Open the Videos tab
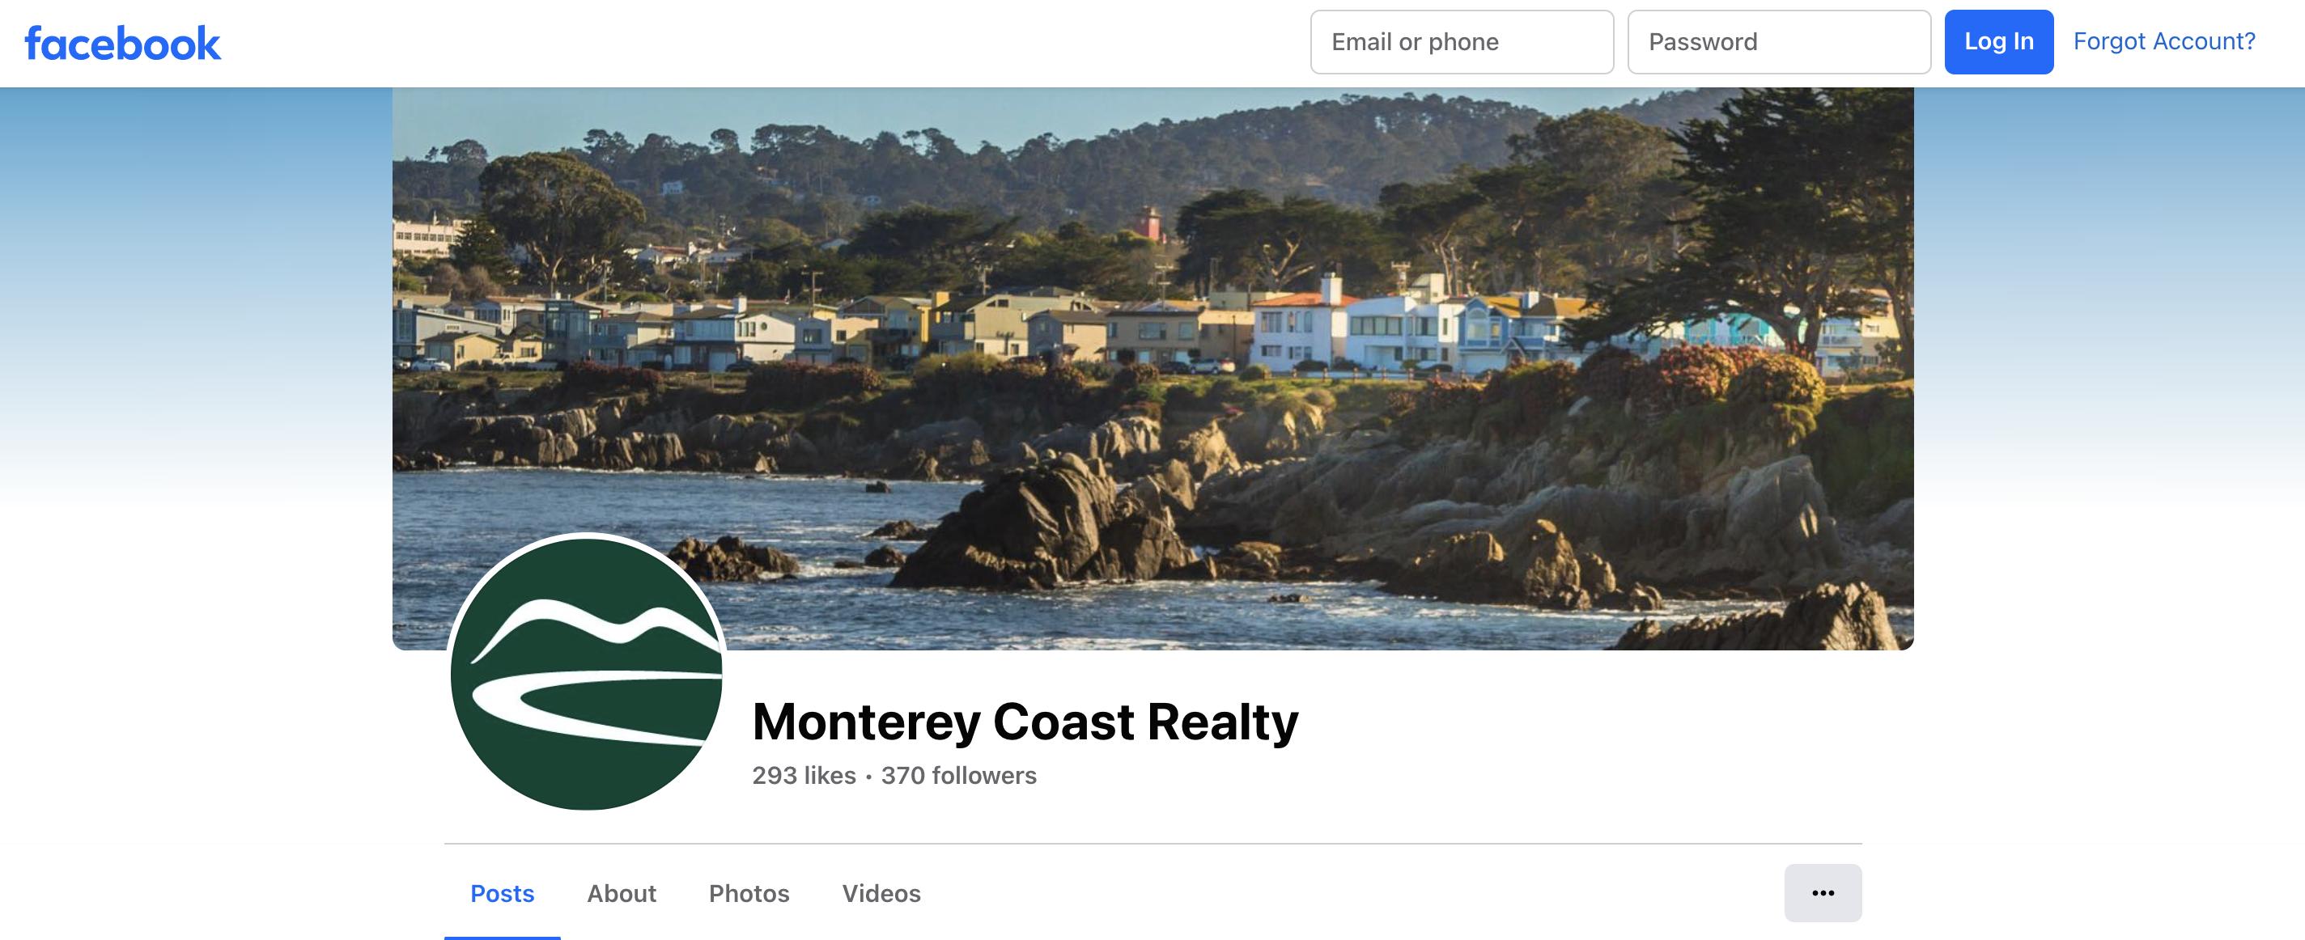This screenshot has height=940, width=2305. click(881, 894)
